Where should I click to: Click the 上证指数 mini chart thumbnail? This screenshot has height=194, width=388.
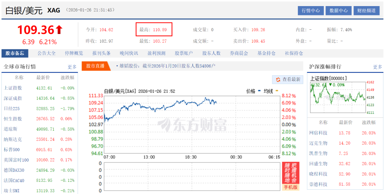coord(338,98)
